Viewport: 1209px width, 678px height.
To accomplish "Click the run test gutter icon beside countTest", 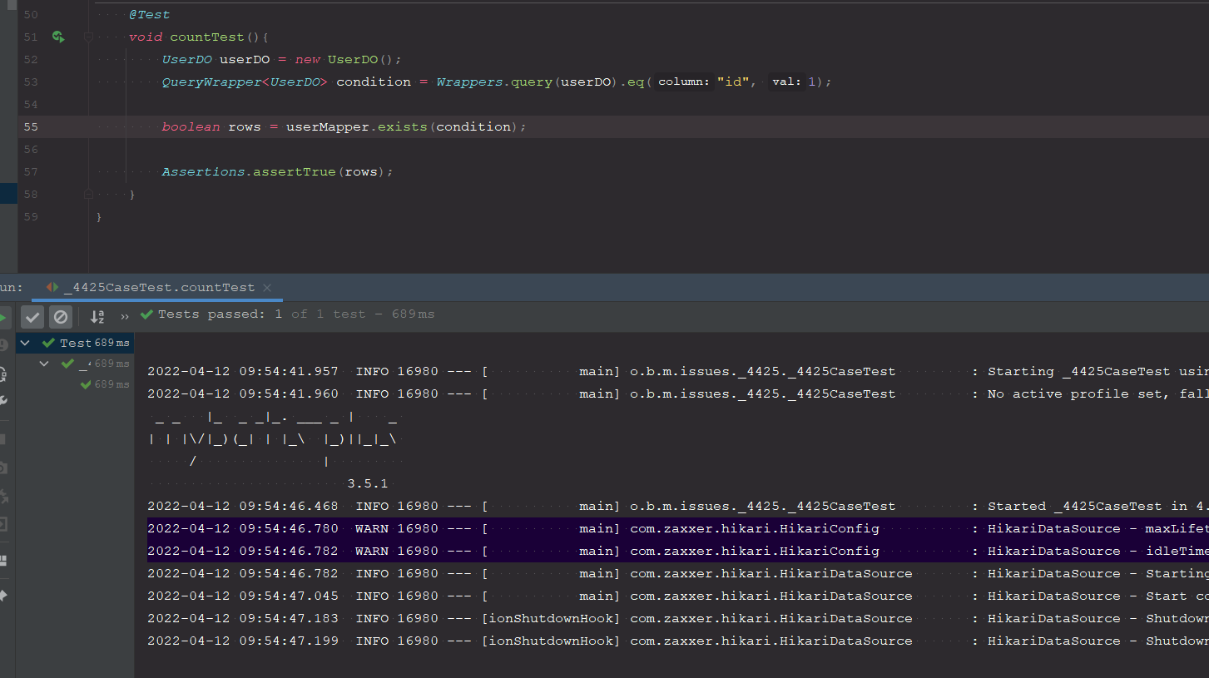I will [x=57, y=37].
